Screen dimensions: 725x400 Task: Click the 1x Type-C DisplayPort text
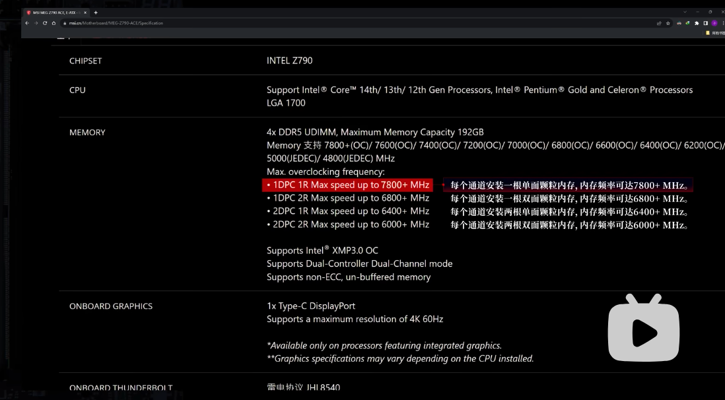pyautogui.click(x=311, y=306)
